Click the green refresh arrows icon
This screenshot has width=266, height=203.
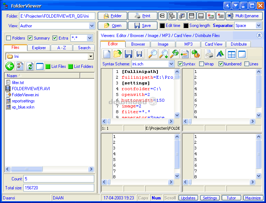click(x=30, y=66)
